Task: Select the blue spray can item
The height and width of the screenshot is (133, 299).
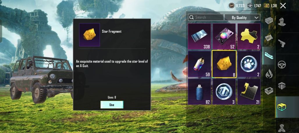Action: point(200,92)
